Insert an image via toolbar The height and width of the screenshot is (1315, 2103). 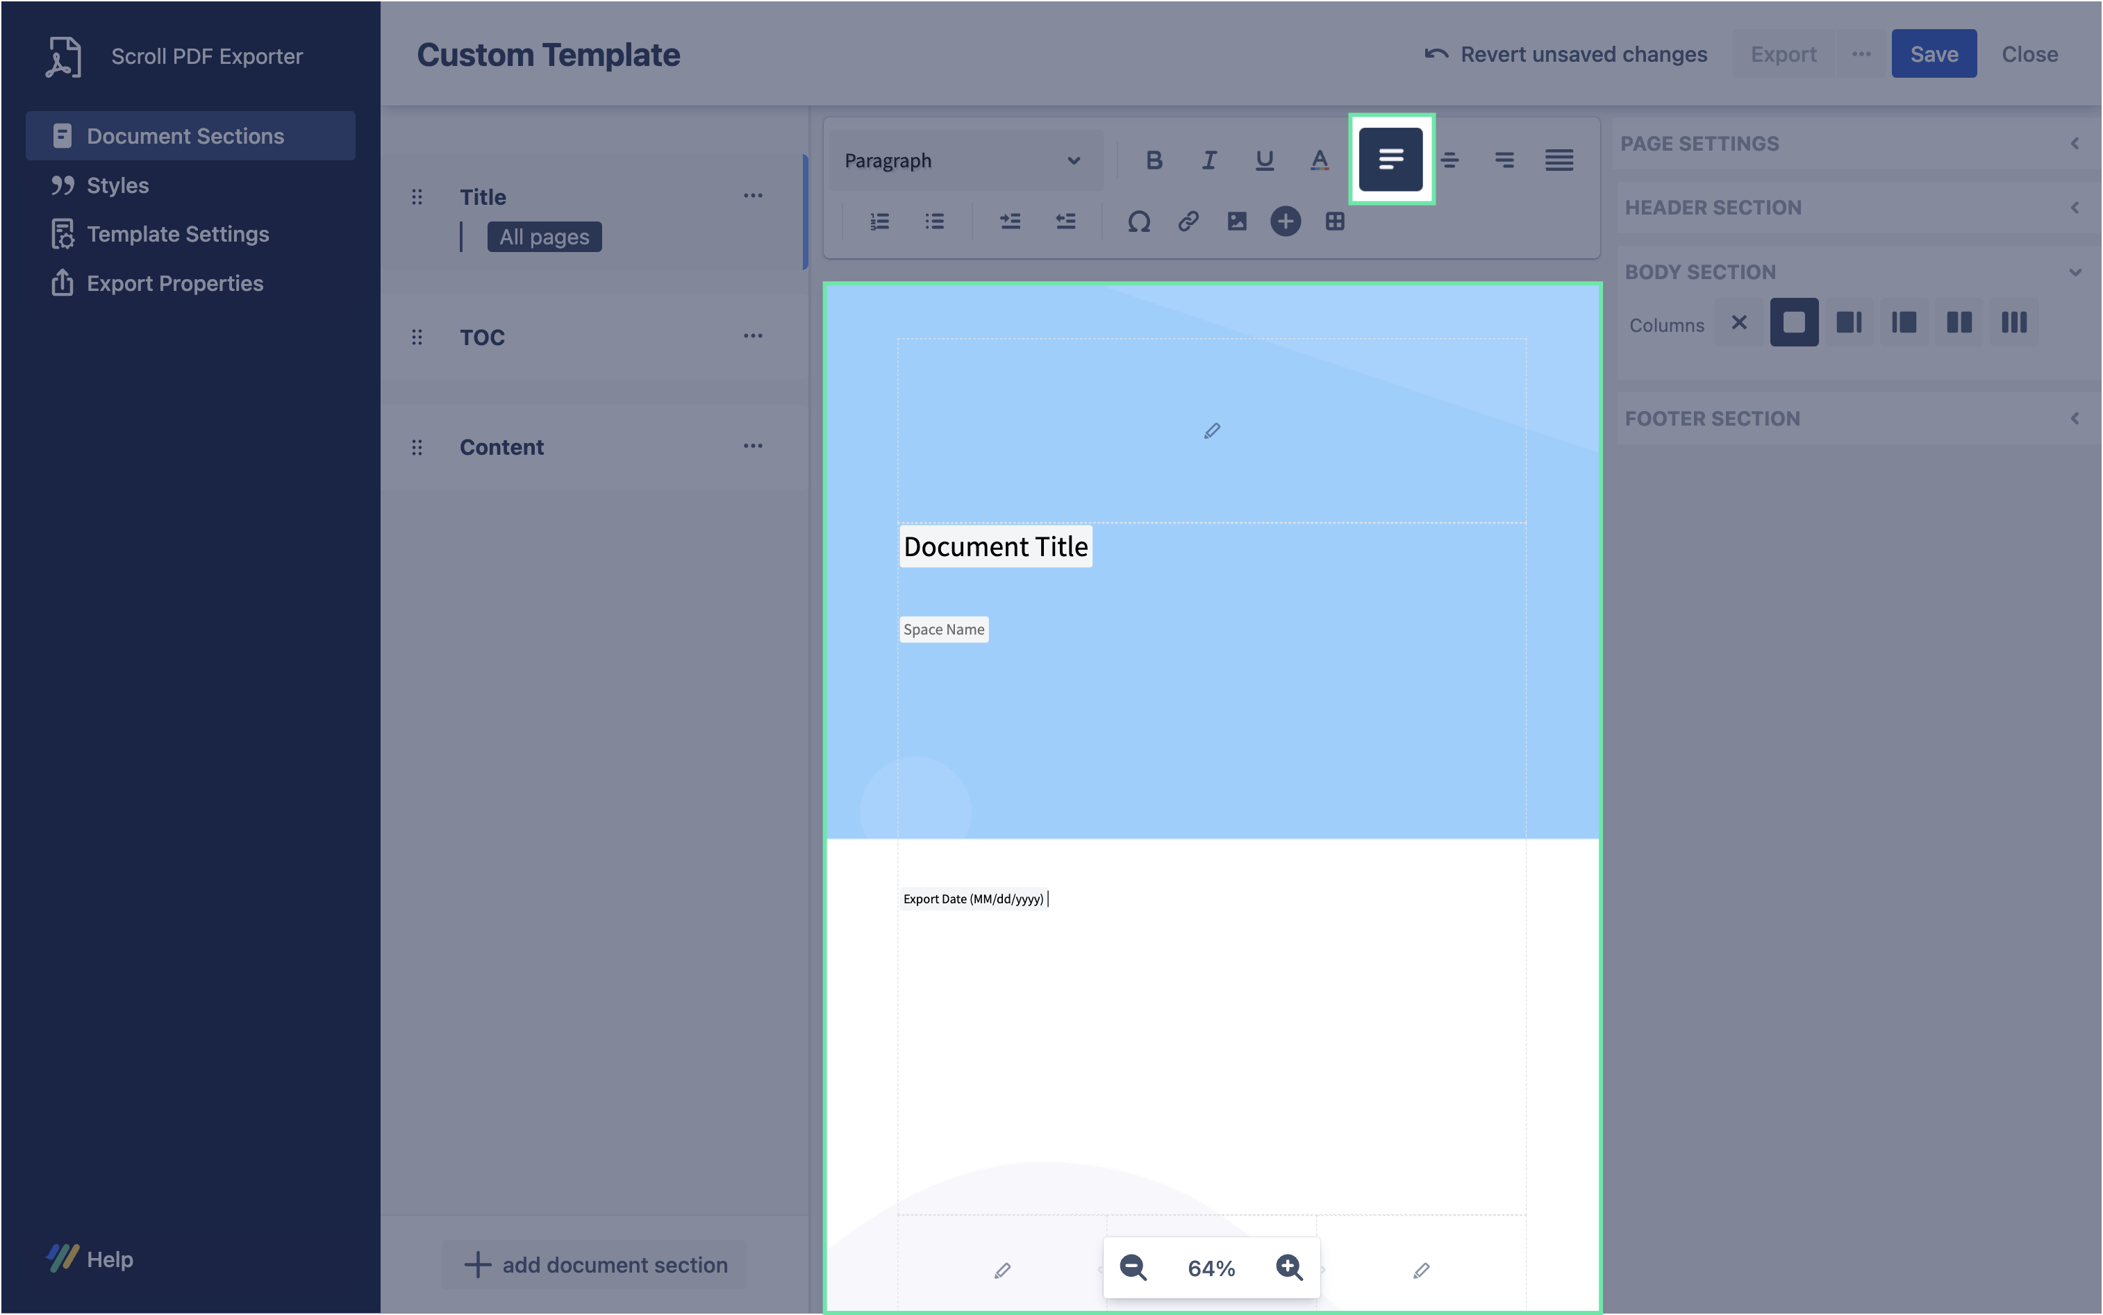click(1237, 221)
